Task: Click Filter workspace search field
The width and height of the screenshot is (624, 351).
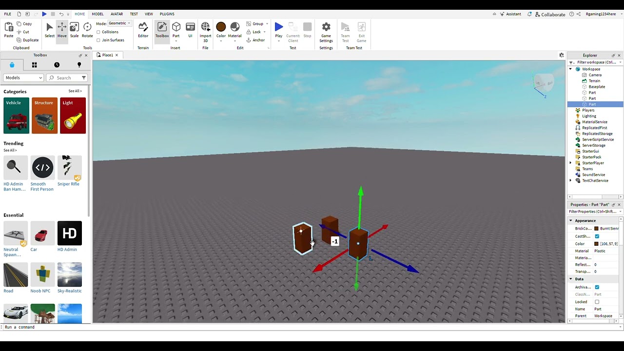Action: point(596,62)
